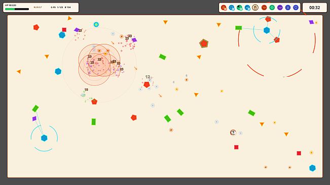
Task: Click the purple diamond tethered to the bottom-left hexagon
Action: pos(34,119)
